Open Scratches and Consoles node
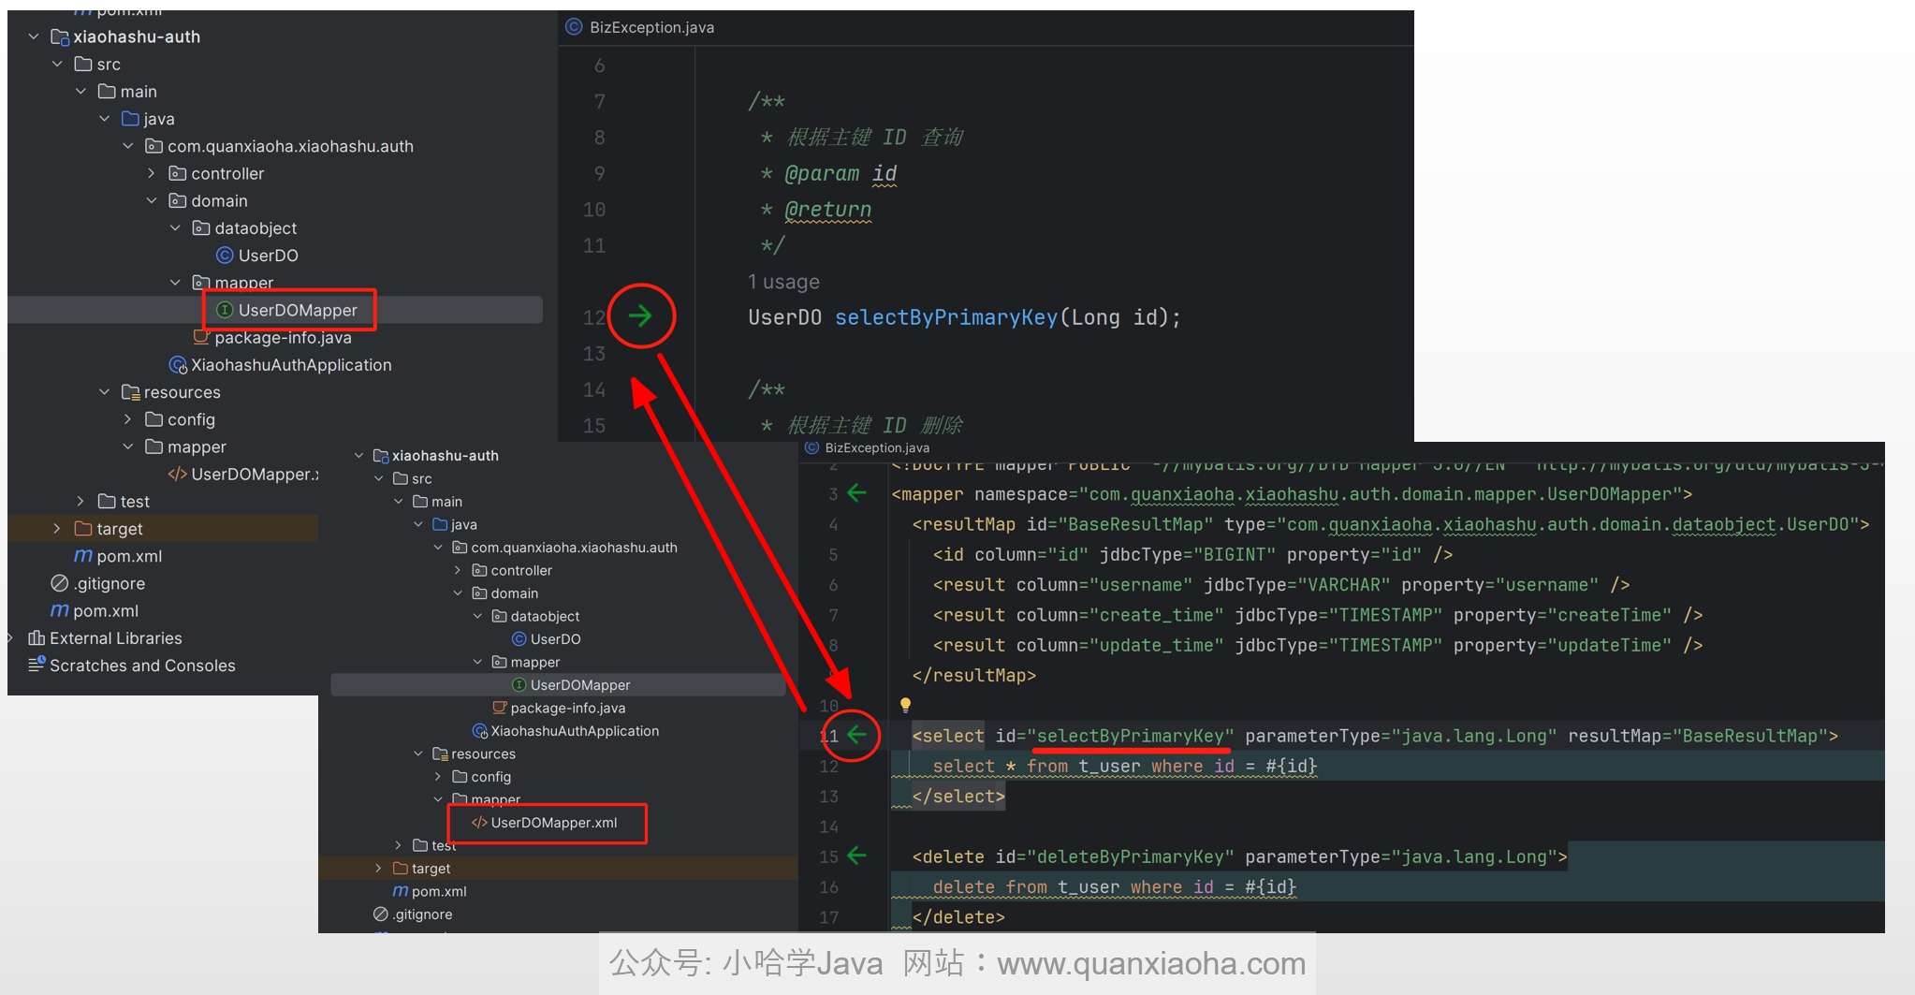Image resolution: width=1915 pixels, height=995 pixels. tap(141, 666)
